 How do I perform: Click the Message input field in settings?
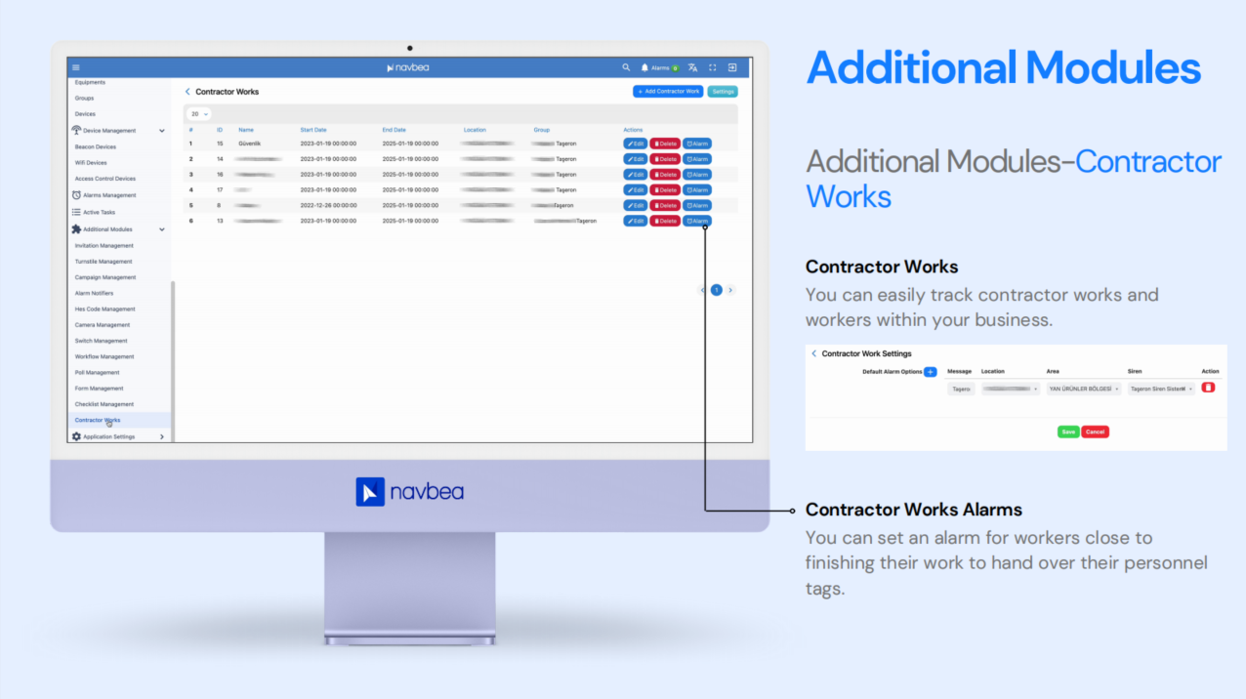click(961, 389)
